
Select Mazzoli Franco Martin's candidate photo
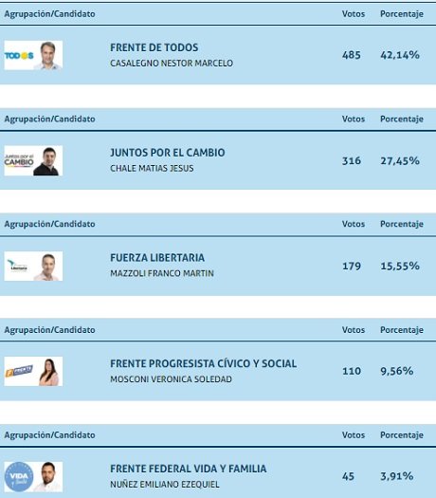coord(48,267)
